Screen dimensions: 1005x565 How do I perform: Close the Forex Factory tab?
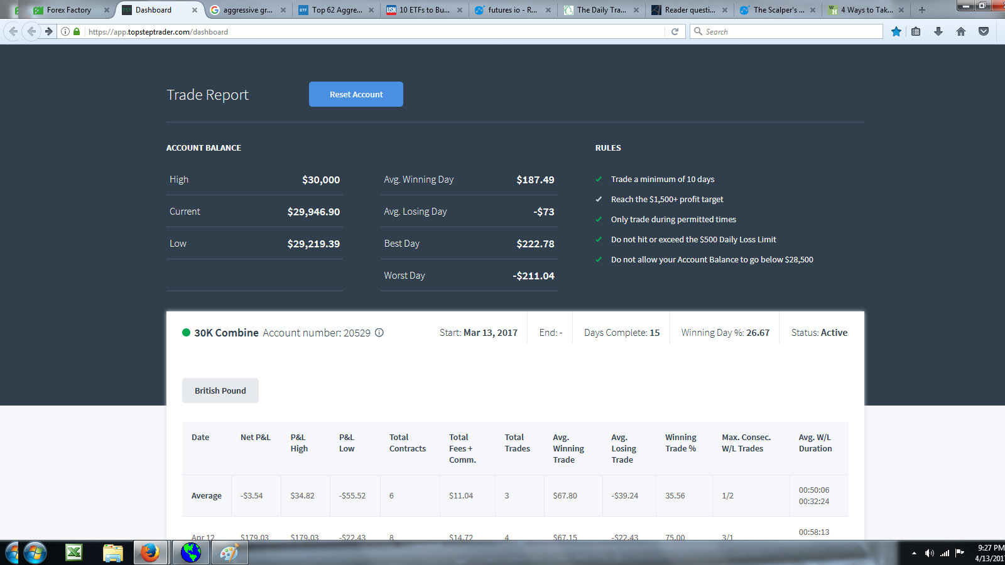click(106, 10)
